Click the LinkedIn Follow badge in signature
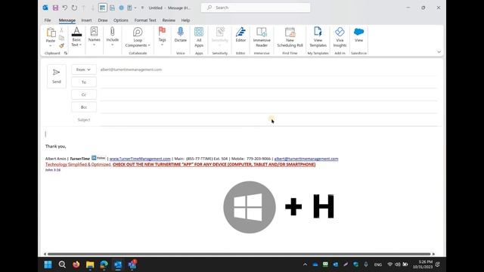The image size is (484, 272). pos(99,158)
